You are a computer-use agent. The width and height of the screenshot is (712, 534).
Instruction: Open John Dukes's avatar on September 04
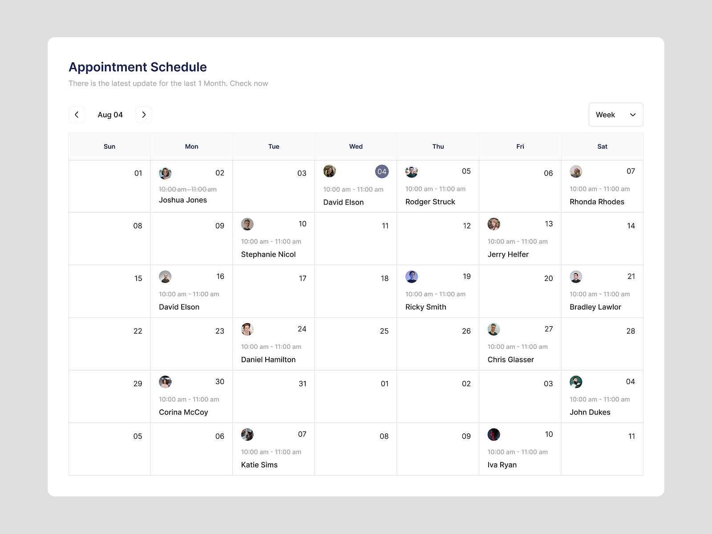(x=576, y=382)
